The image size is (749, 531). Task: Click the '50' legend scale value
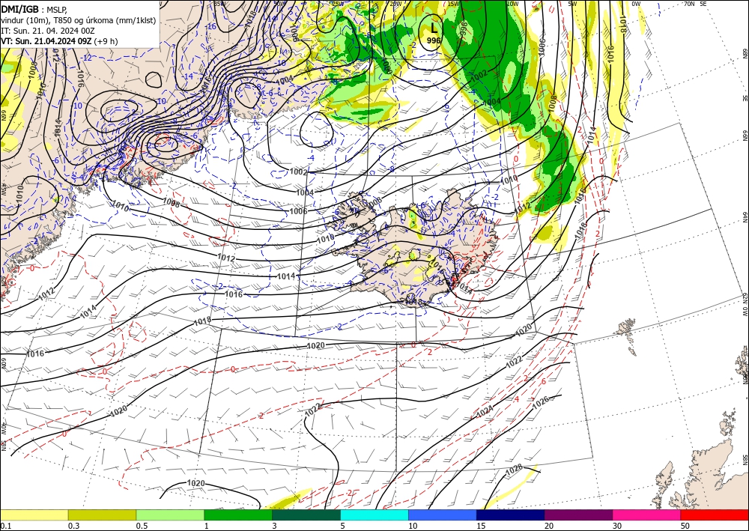tap(685, 526)
